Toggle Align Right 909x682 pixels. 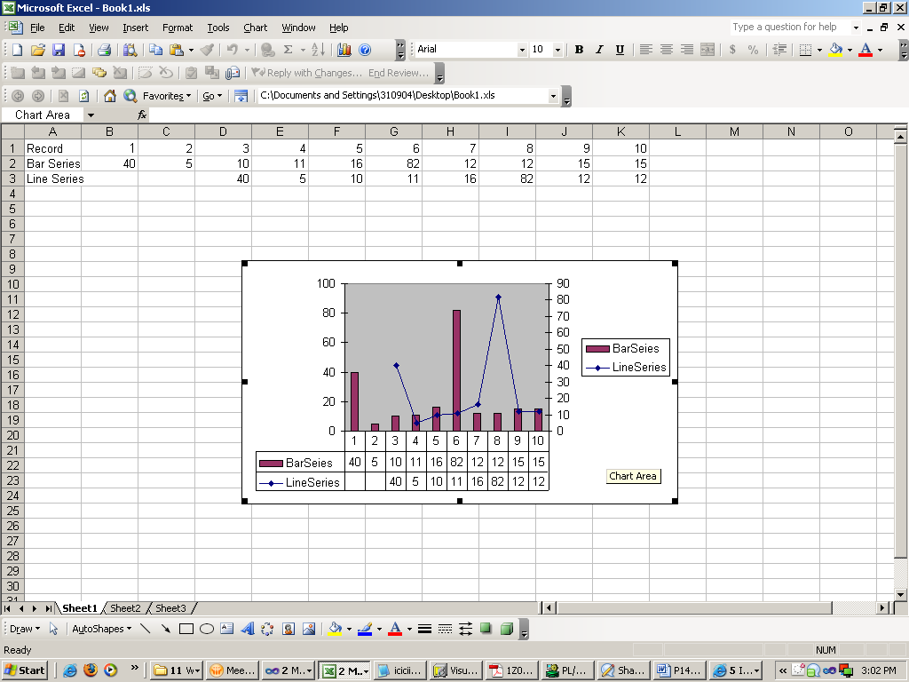click(x=686, y=50)
